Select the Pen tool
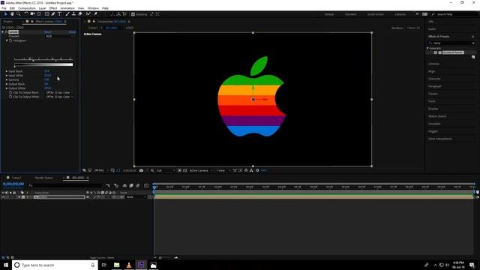 53,14
